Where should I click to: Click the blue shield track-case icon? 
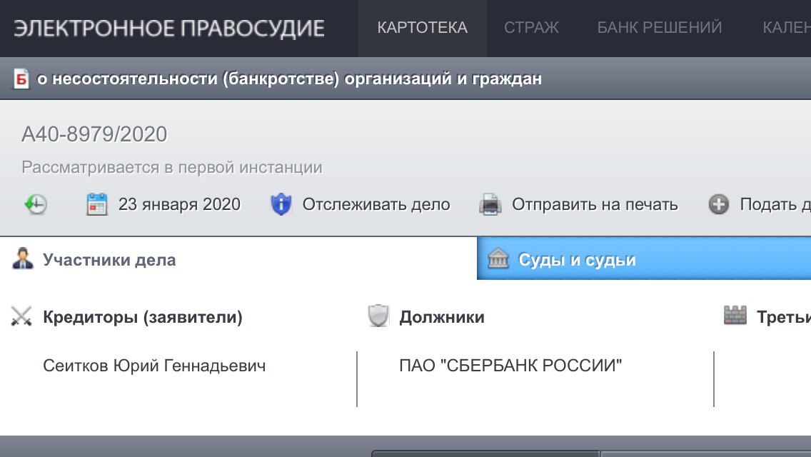[x=281, y=205]
